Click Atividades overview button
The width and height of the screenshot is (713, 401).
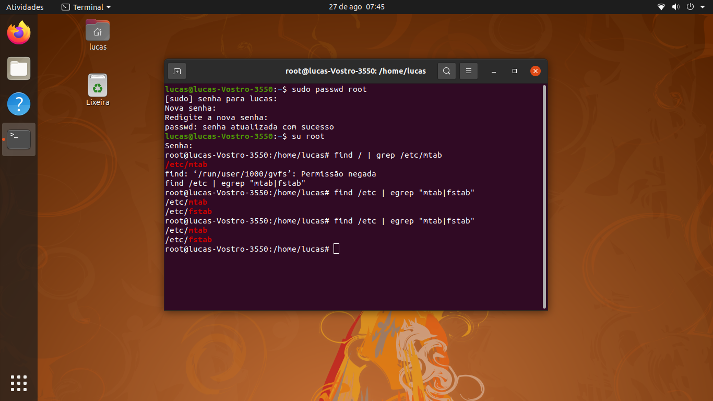[25, 7]
